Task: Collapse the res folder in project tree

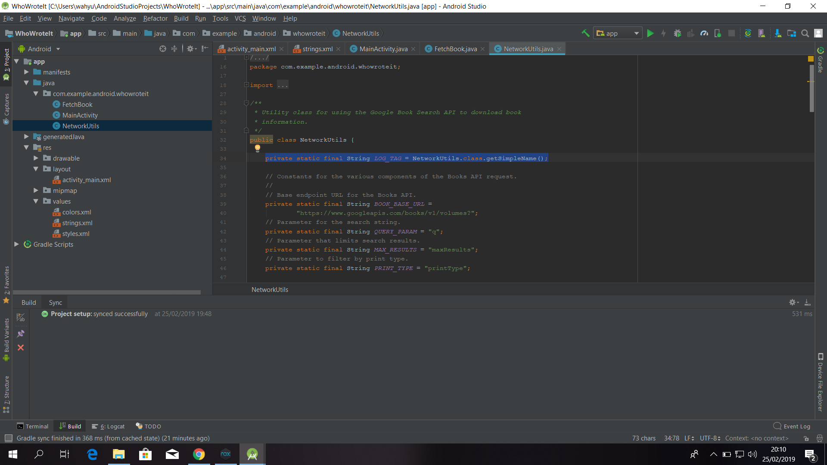Action: 26,148
